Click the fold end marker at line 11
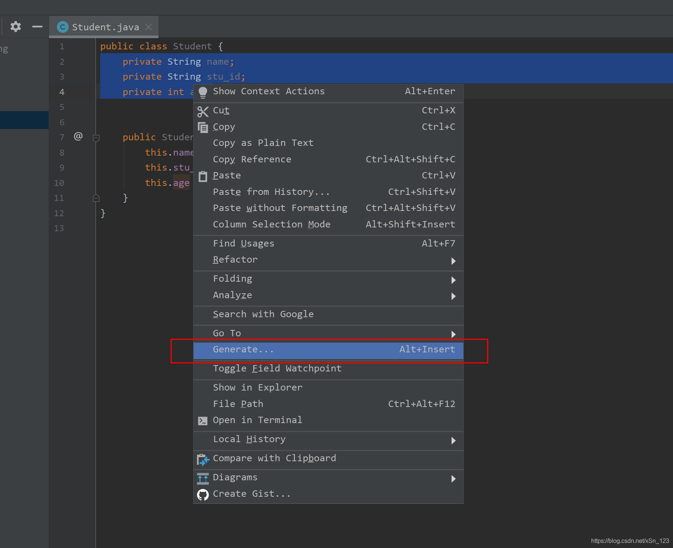 pyautogui.click(x=96, y=198)
